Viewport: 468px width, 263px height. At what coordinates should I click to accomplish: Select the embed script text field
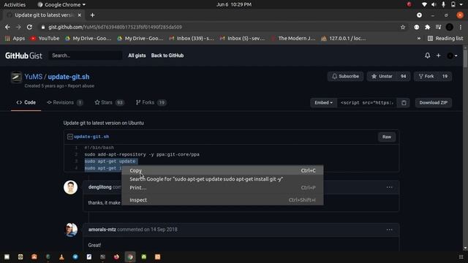tap(367, 102)
